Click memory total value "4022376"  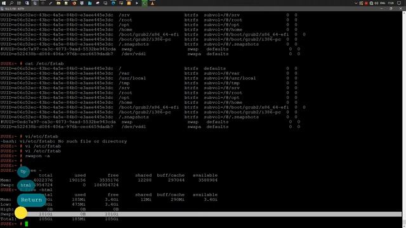click(43, 180)
